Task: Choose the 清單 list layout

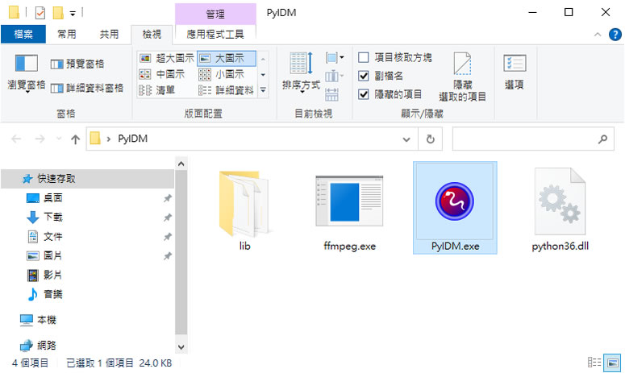Action: [157, 90]
